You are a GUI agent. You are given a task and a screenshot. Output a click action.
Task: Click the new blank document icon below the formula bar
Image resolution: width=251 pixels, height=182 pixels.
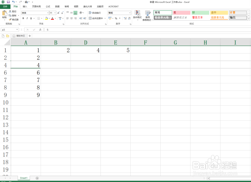tap(3, 36)
